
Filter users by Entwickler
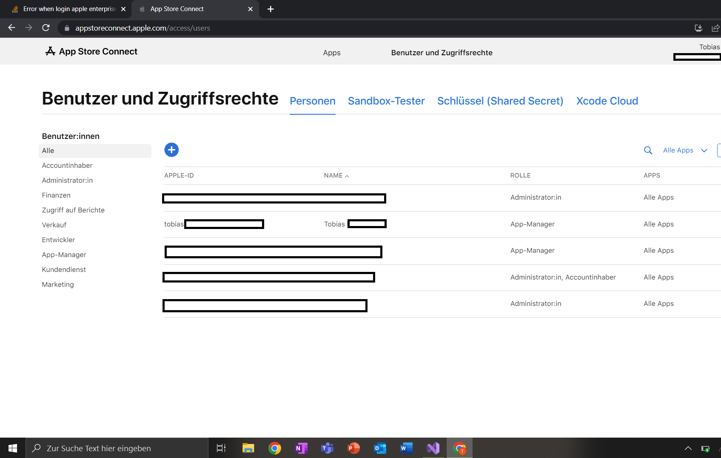coord(58,240)
